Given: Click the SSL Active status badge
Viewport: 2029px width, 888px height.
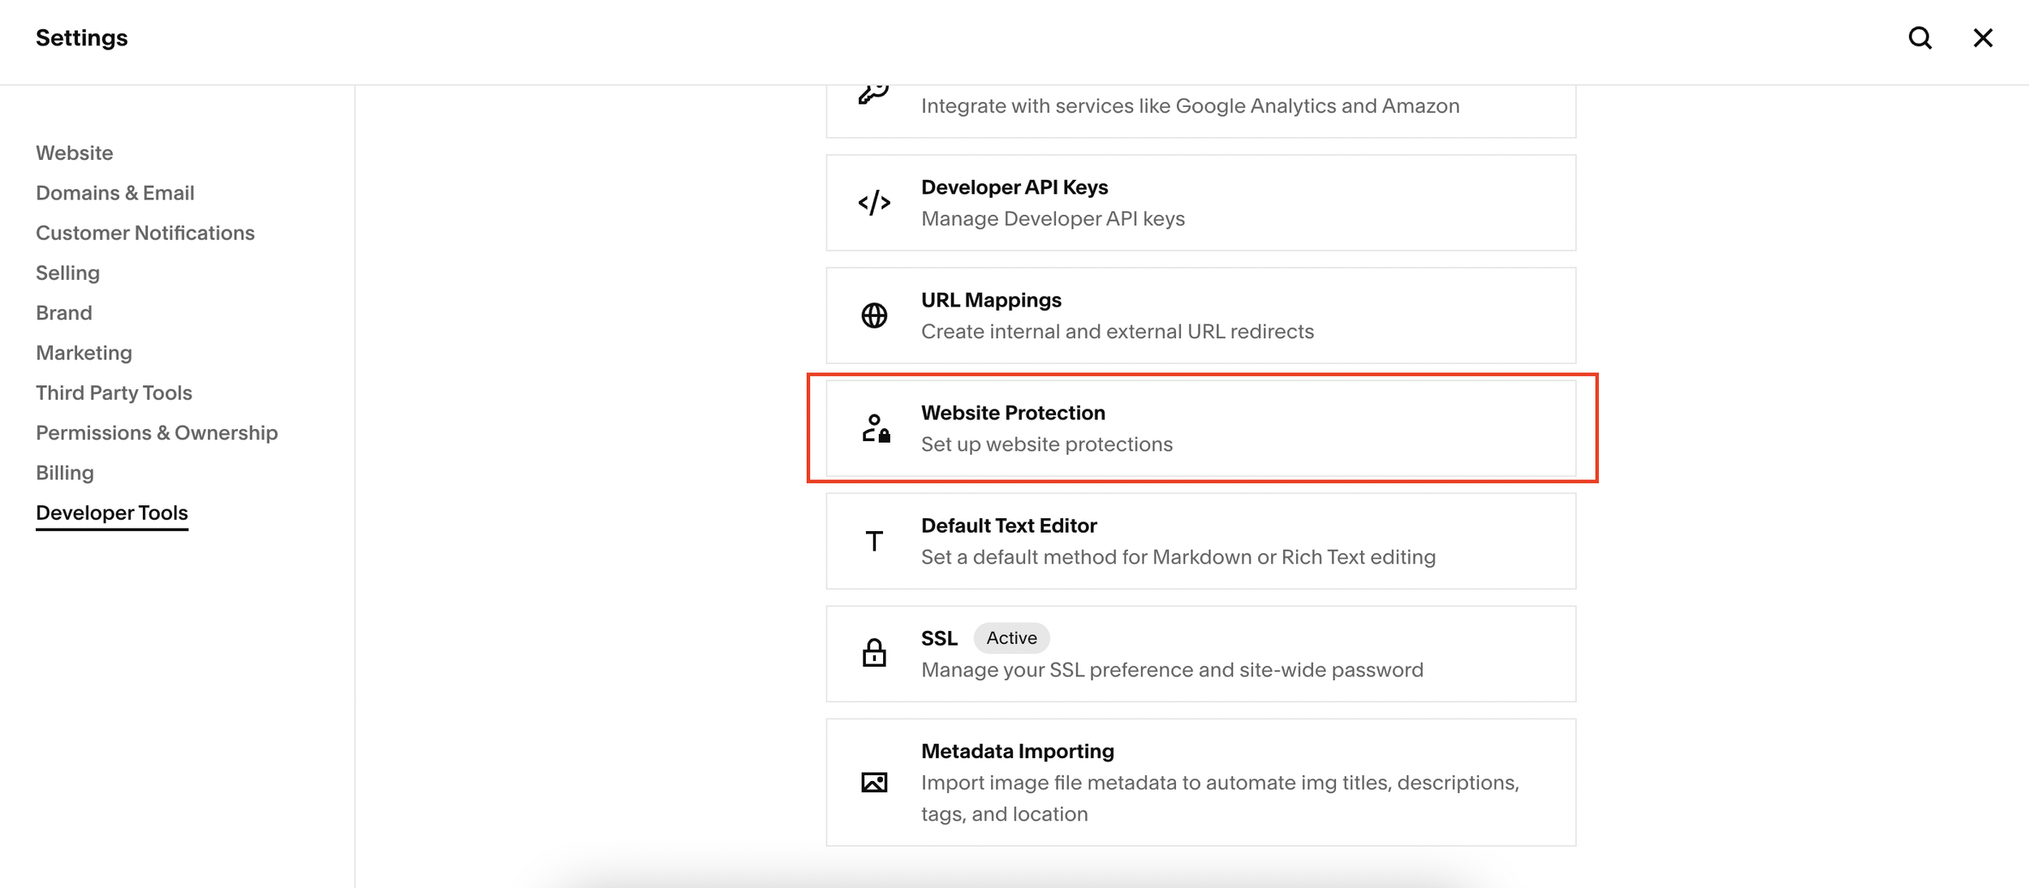Looking at the screenshot, I should point(1011,638).
